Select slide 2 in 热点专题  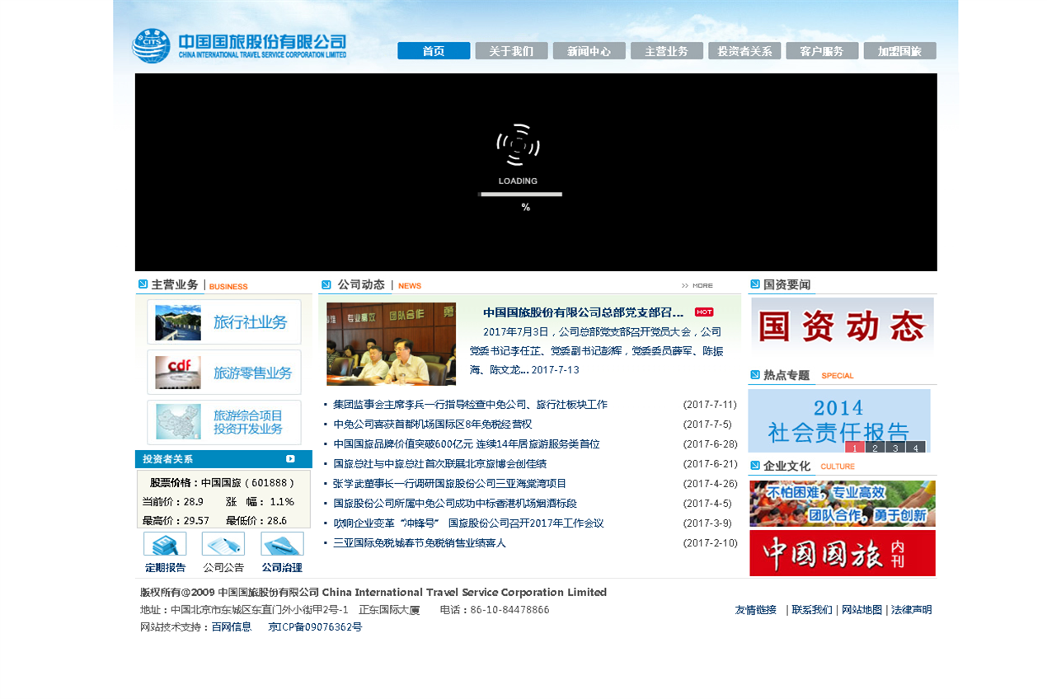875,448
